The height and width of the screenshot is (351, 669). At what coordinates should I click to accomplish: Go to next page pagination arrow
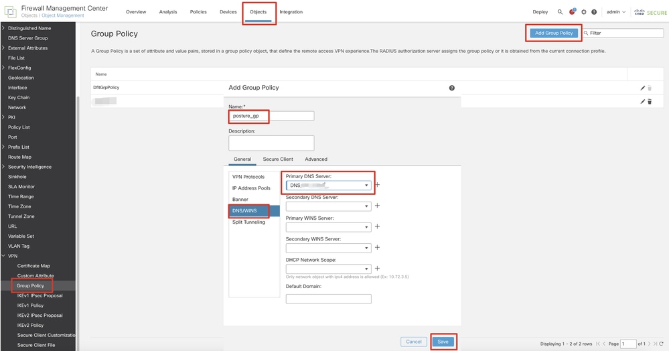click(650, 344)
